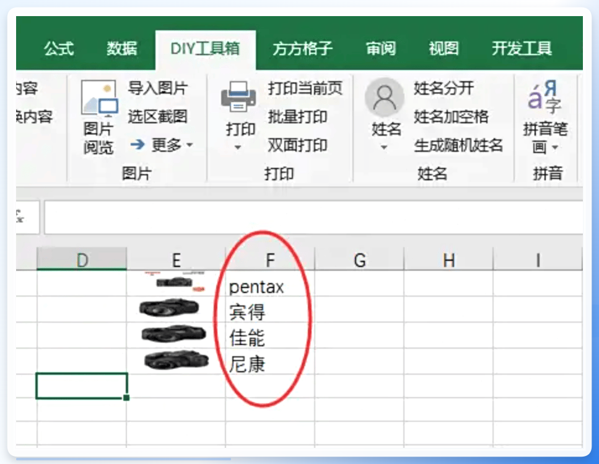
Task: Click the 拼音笔画 icon
Action: coord(544,97)
